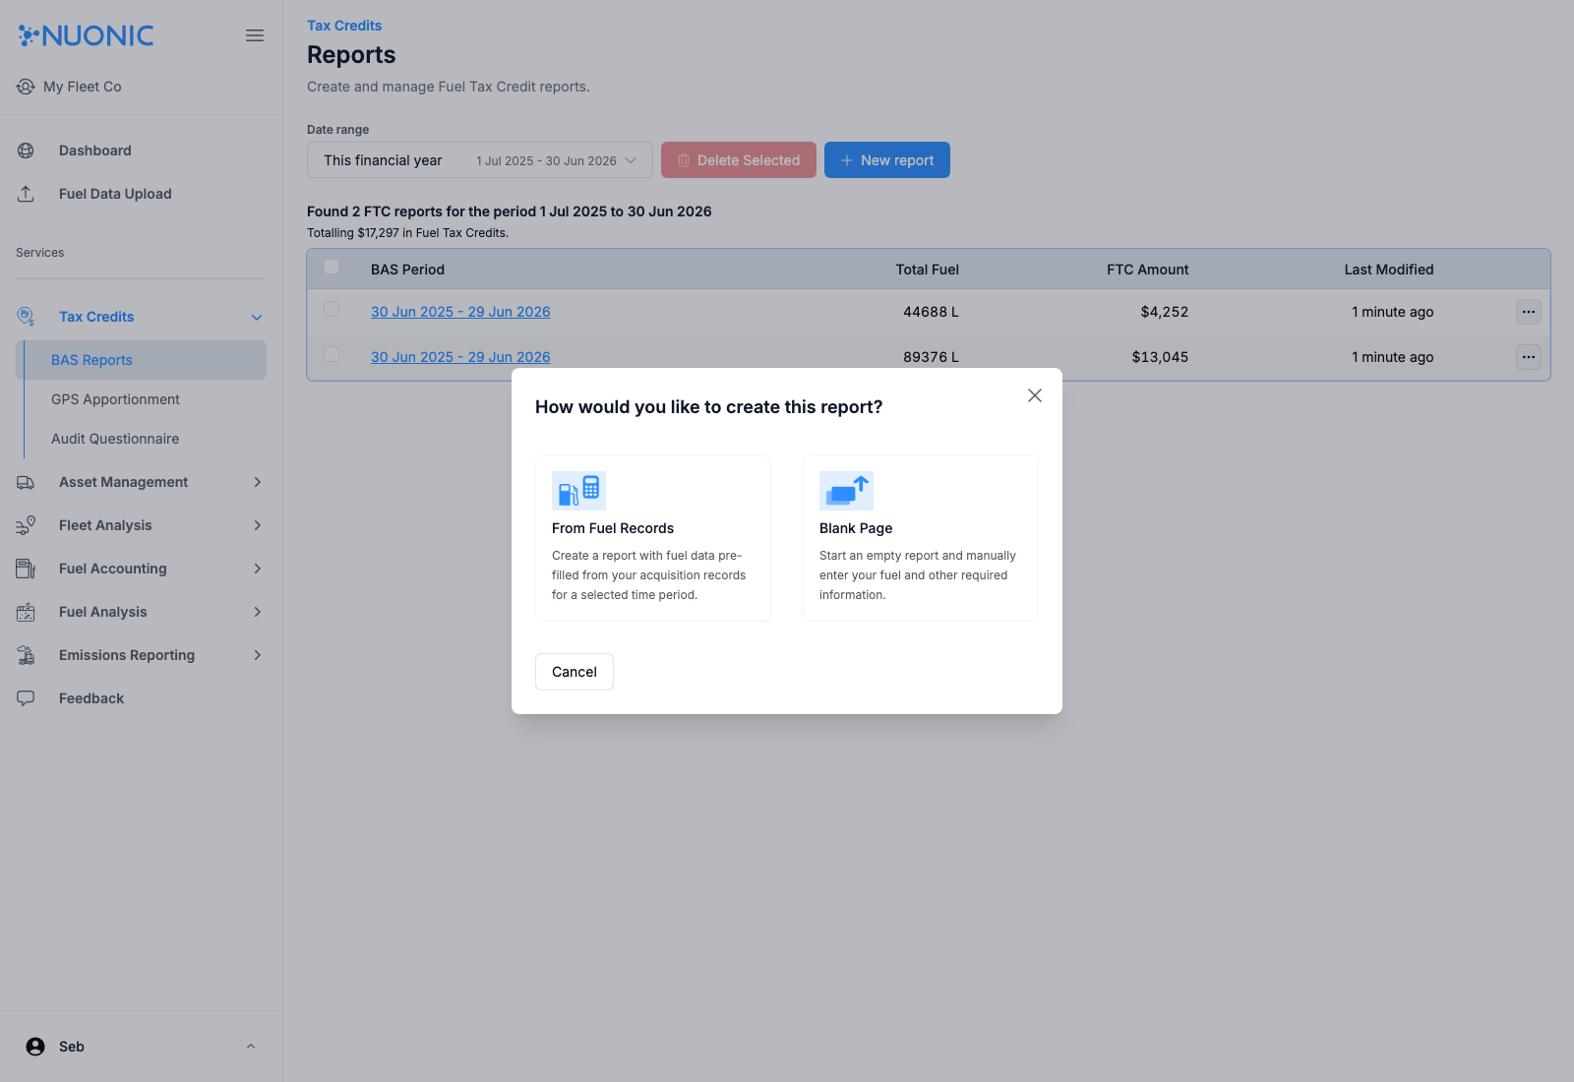Click the Dashboard globe icon

click(25, 150)
